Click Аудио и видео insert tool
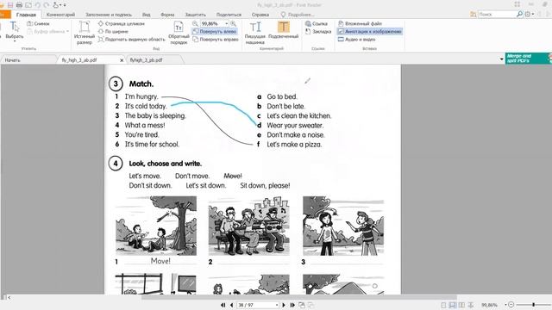This screenshot has width=552, height=310. (x=357, y=40)
